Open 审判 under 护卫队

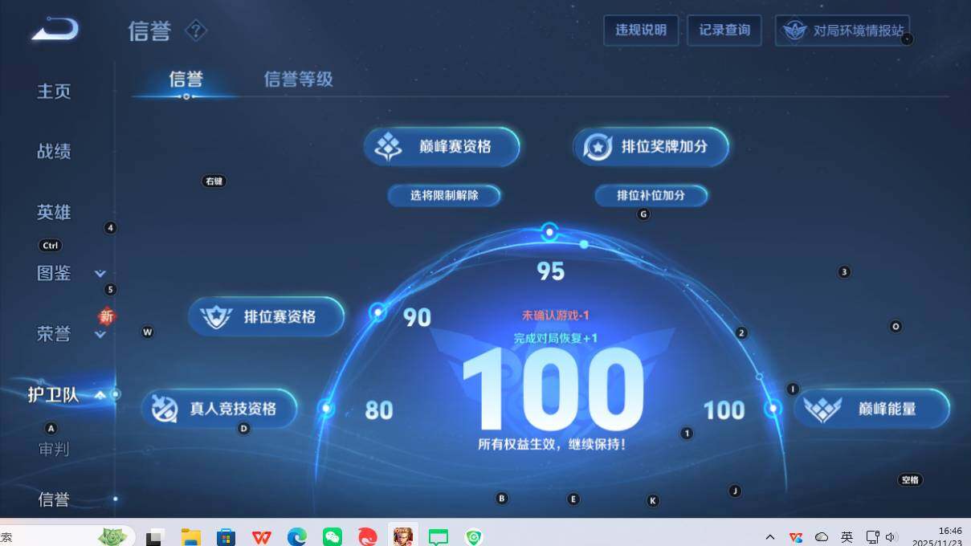[54, 449]
